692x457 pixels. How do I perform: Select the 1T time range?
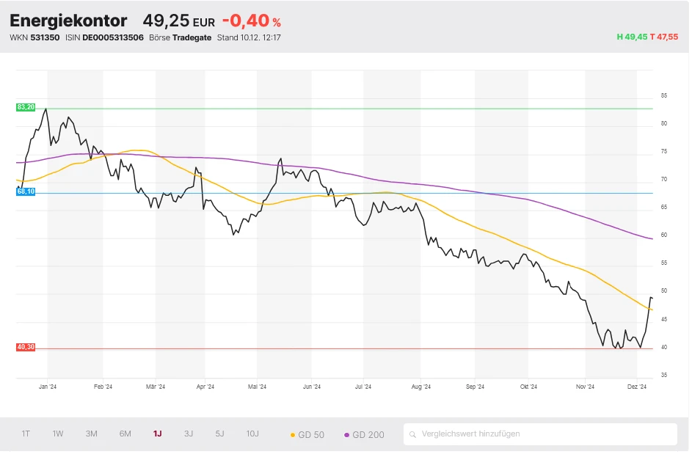(26, 434)
